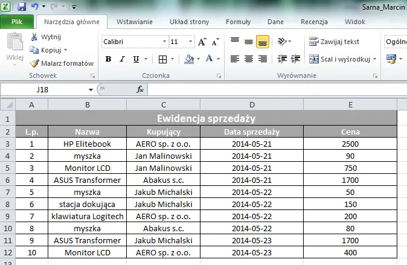Open the Wstawianie ribbon tab
The image size is (407, 265).
pos(135,22)
